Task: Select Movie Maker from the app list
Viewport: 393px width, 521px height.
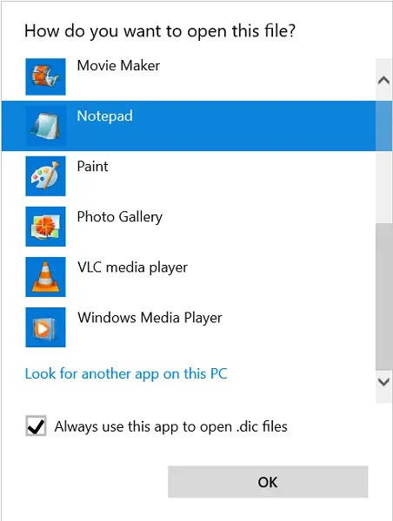Action: click(x=189, y=76)
